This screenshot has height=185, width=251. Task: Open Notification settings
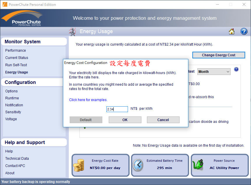14,105
